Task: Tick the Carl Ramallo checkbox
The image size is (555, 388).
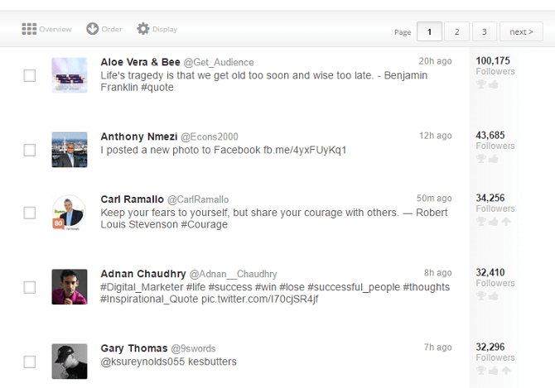Action: pos(29,213)
